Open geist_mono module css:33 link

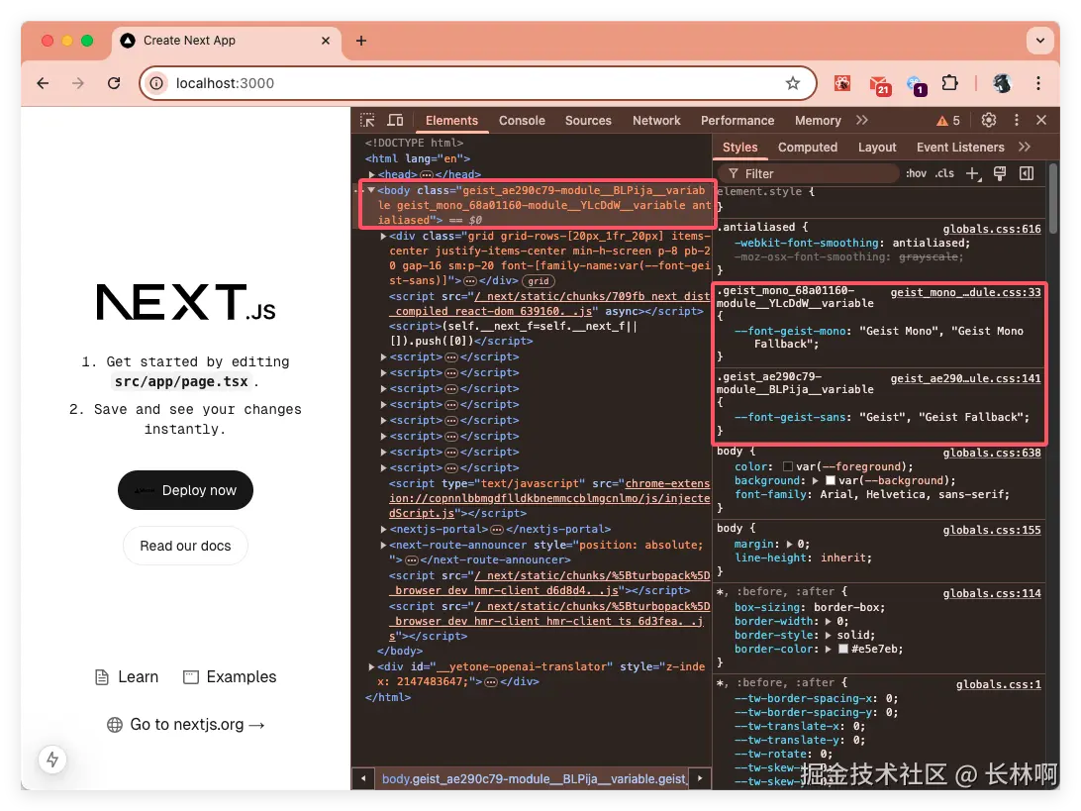point(965,292)
